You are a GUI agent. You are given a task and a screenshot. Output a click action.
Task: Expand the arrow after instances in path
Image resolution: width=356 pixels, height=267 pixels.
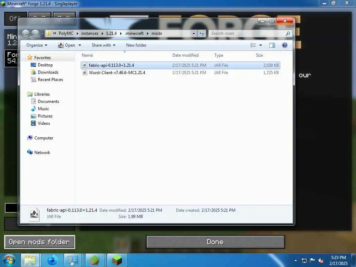pos(102,33)
